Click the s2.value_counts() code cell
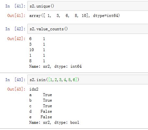 88,29
